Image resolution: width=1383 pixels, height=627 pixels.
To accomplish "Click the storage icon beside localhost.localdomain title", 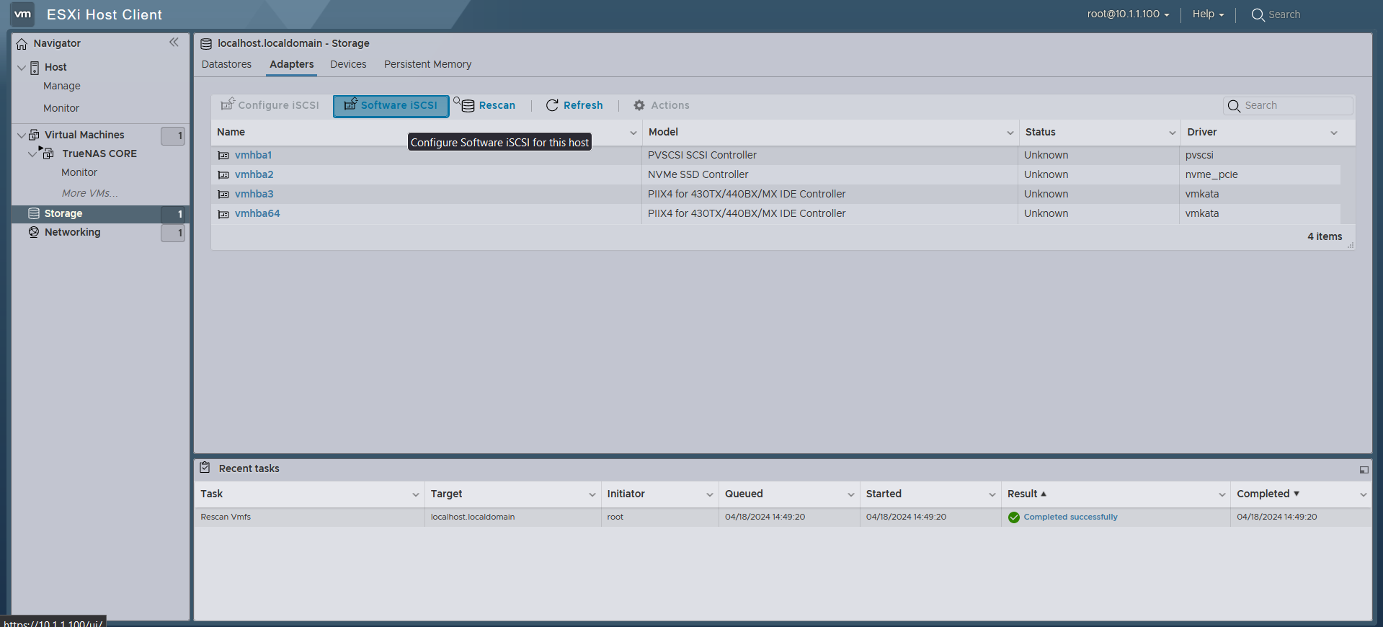I will 206,44.
